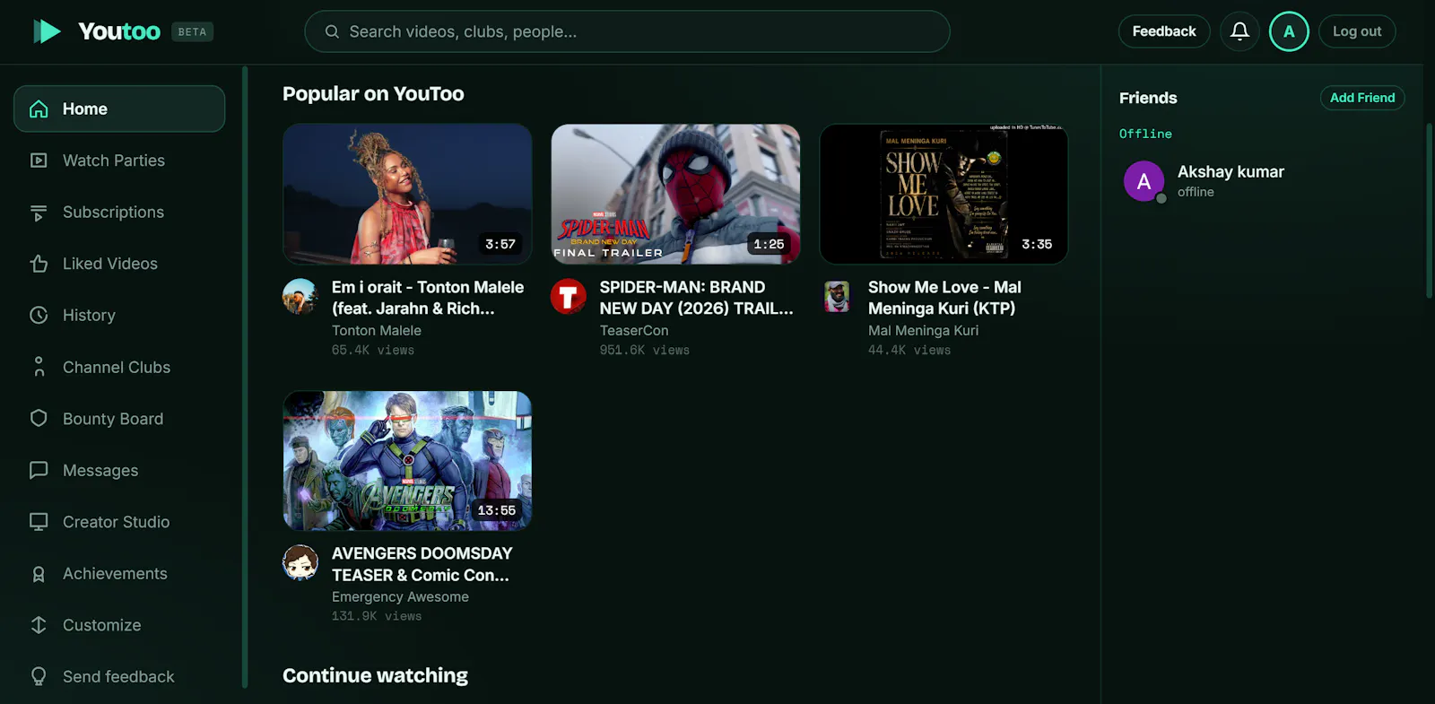The width and height of the screenshot is (1435, 704).
Task: Click the Subscriptions icon
Action: (39, 213)
